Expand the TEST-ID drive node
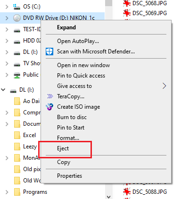The image size is (181, 199). 7,29
